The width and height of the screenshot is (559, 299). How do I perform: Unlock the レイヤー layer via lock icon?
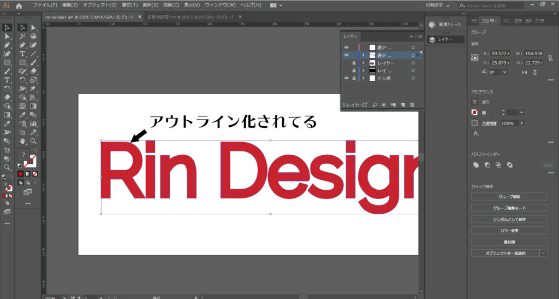[354, 63]
